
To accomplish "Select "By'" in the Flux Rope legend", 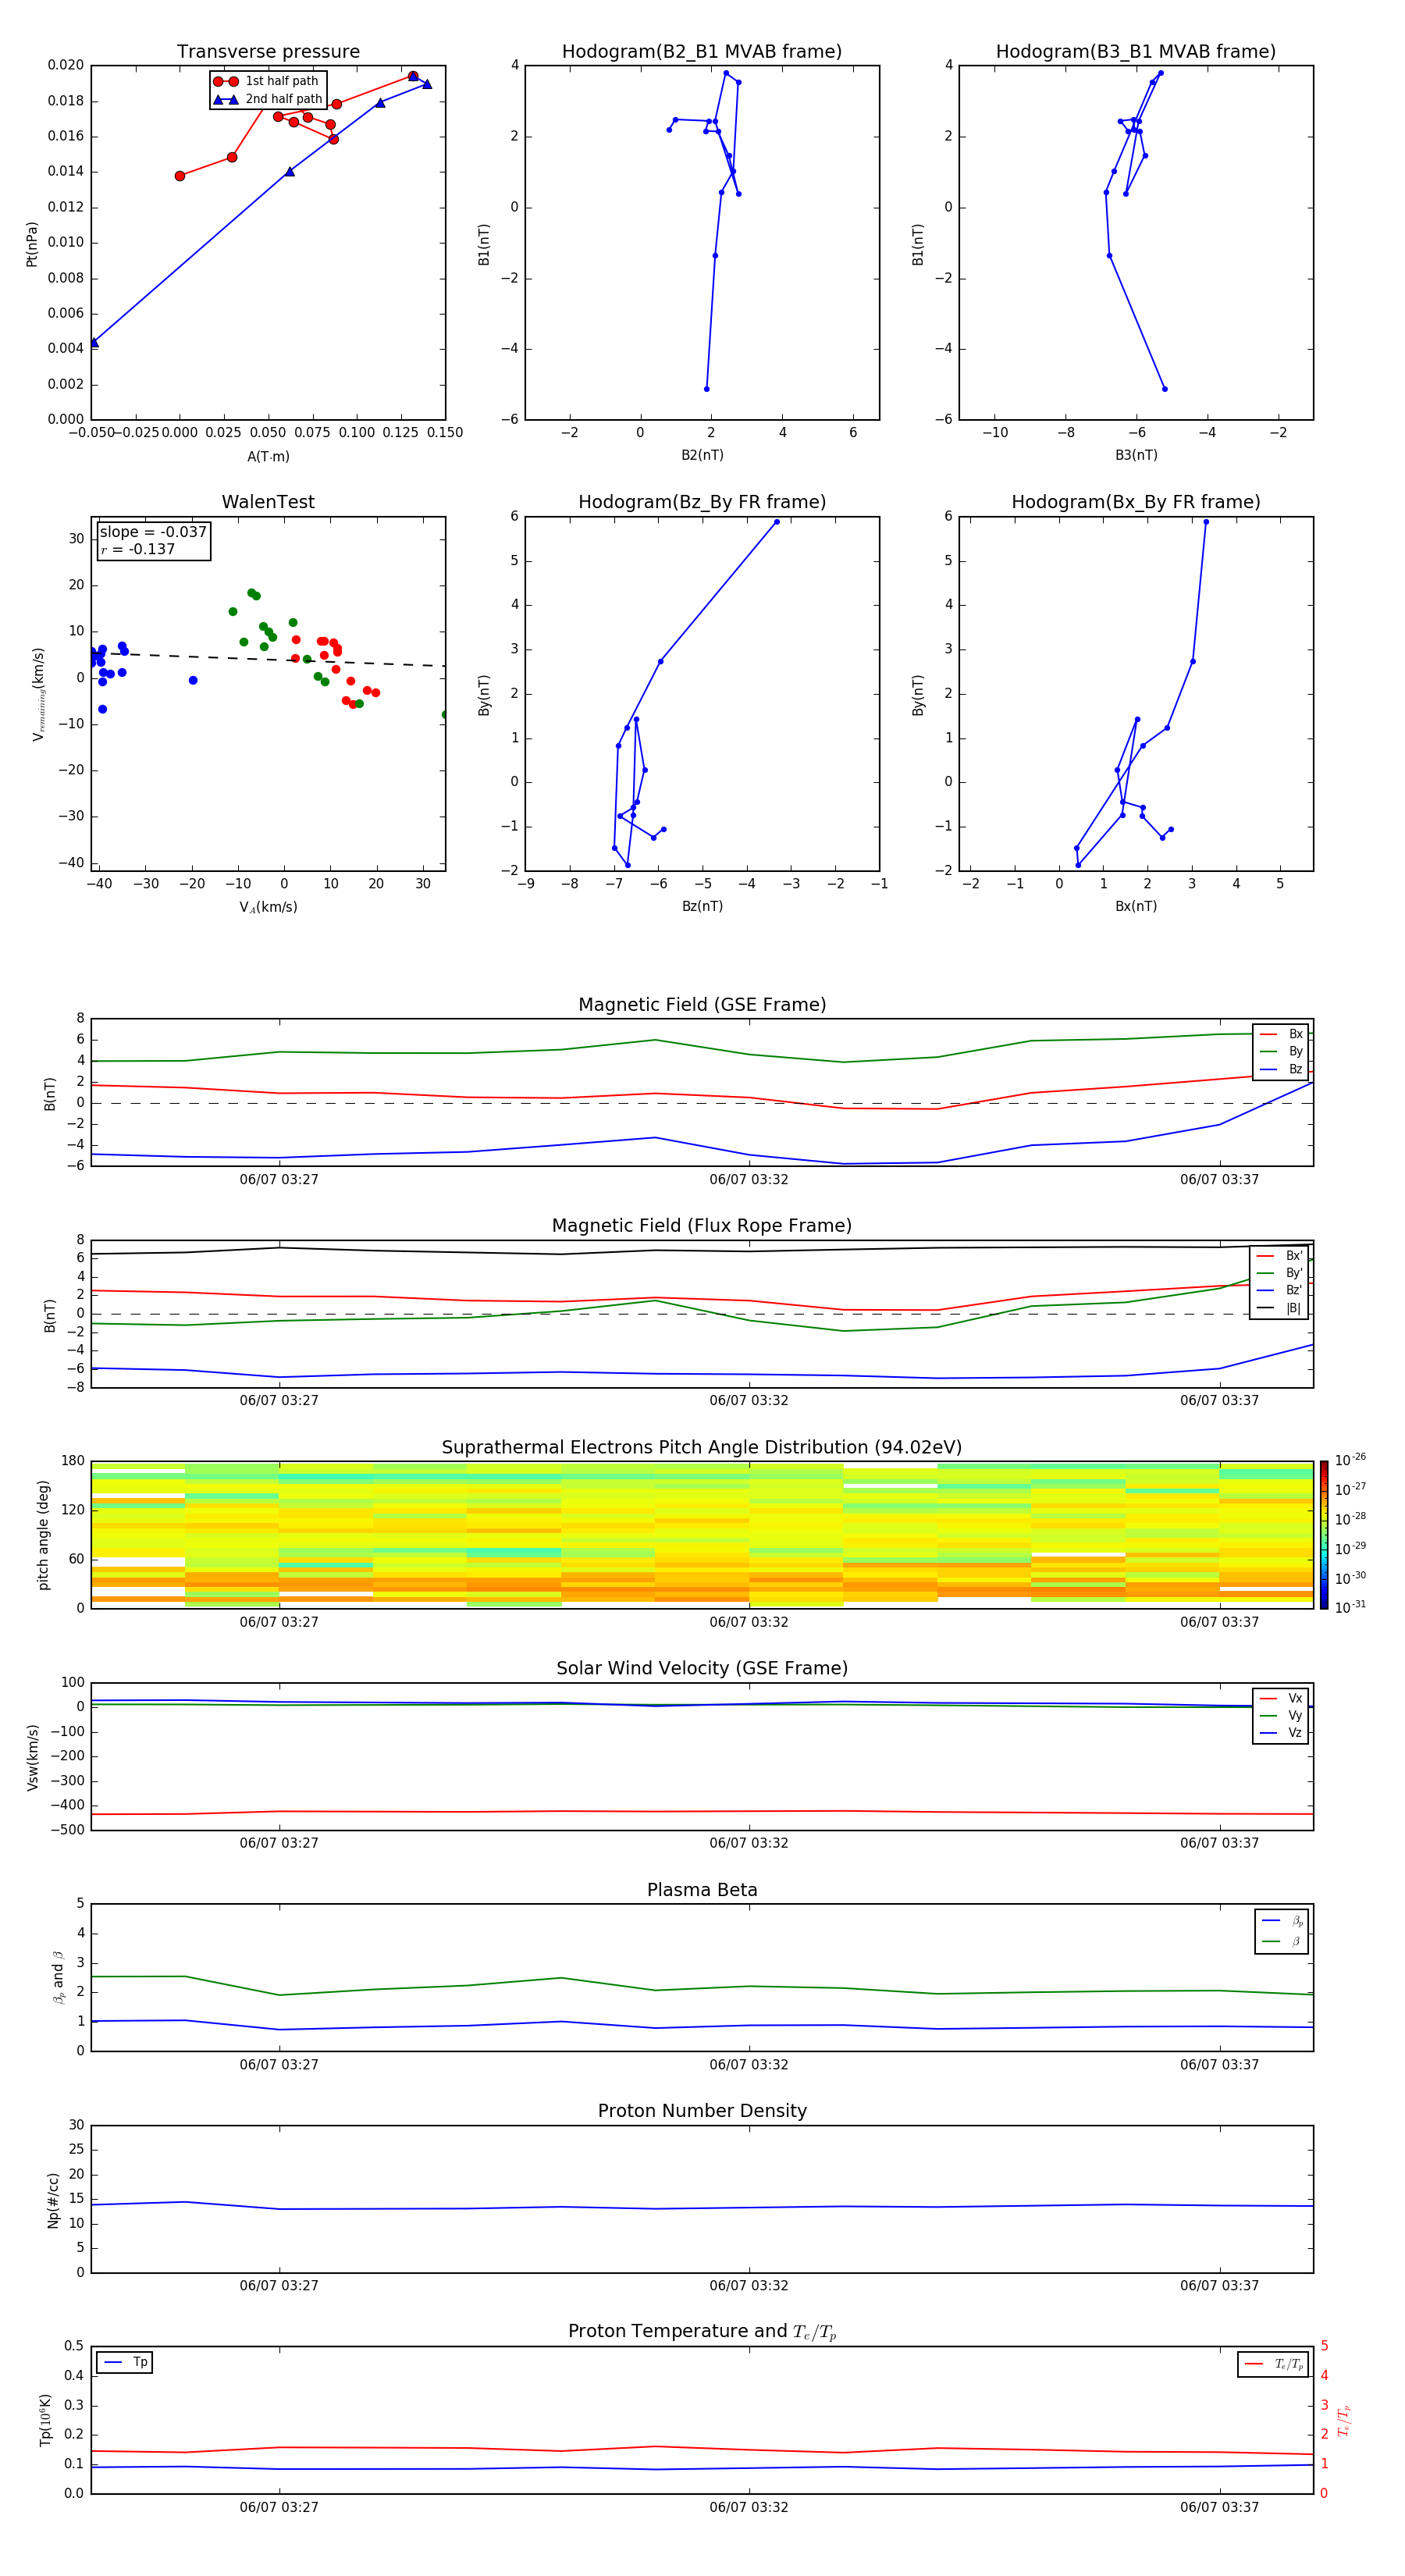I will pyautogui.click(x=1280, y=1273).
